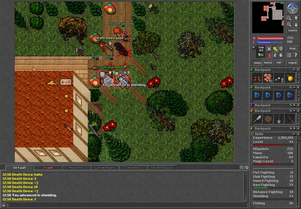Click the leather boots in the backpack

tap(257, 78)
